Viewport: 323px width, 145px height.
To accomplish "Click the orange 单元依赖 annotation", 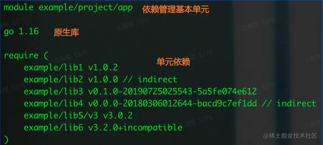I will 173,62.
